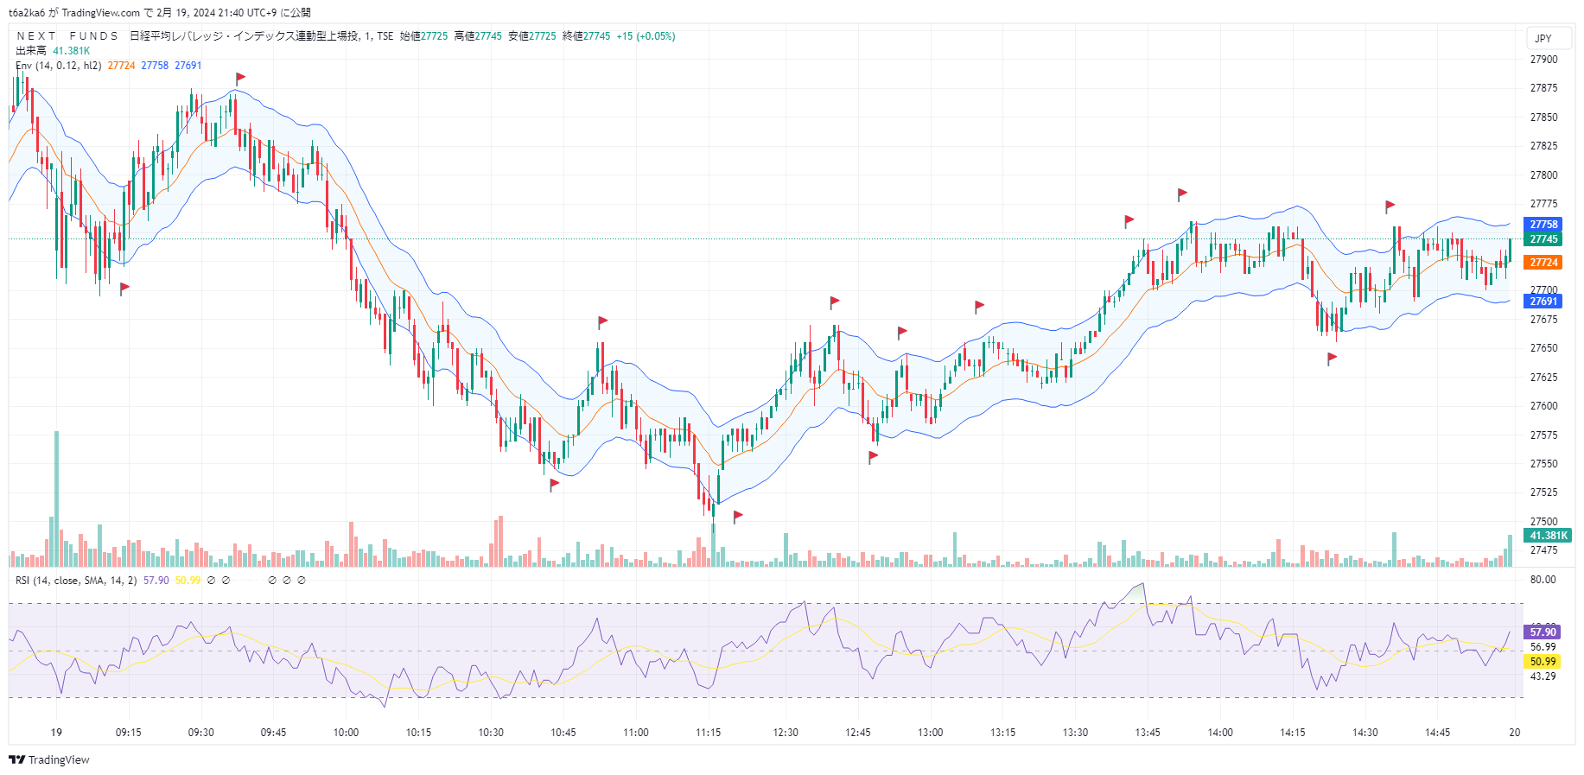Click the highest red flag near 13:45
1584x775 pixels.
coord(1181,194)
